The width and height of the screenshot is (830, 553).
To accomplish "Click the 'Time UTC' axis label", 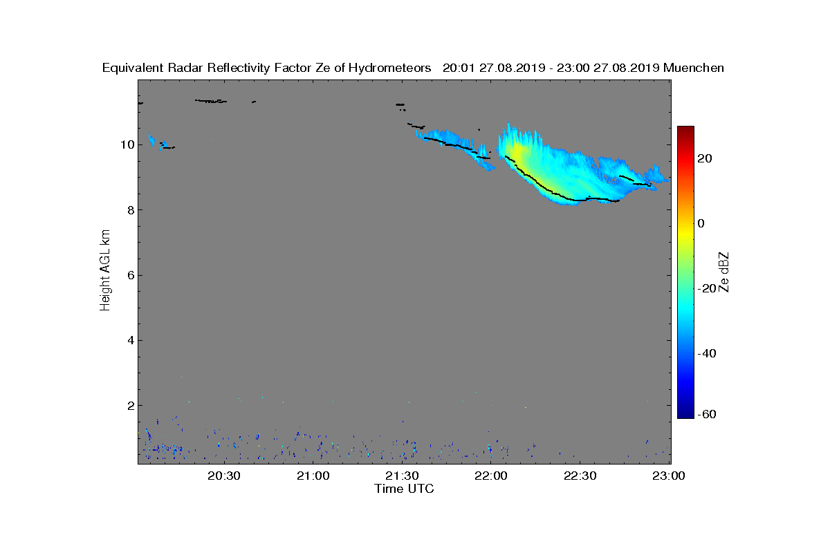I will 405,489.
